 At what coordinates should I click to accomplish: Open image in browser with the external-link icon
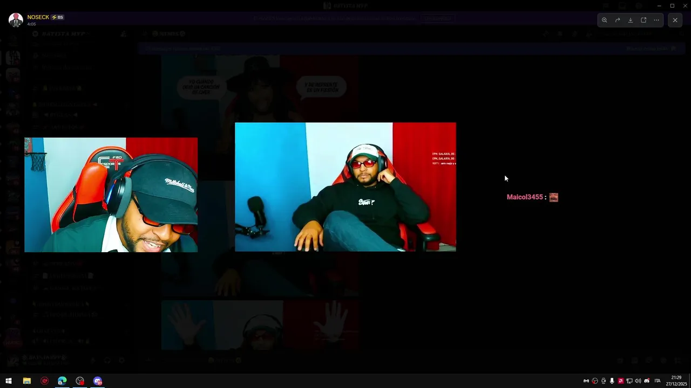click(x=643, y=20)
